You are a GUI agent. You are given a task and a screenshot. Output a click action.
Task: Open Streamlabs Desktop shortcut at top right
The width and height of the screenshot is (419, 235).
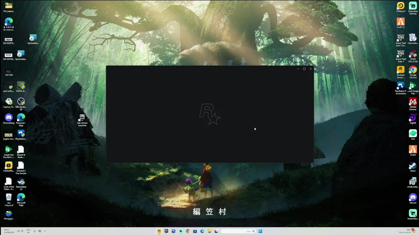coord(413,8)
